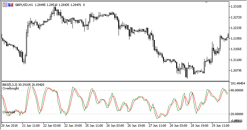Click the 1.30795 price scale label
247x130 pixels.
236,70
